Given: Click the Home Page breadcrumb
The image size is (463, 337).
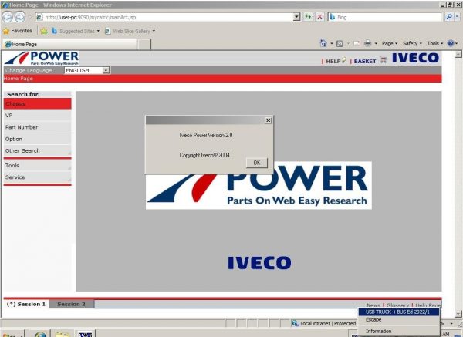Looking at the screenshot, I should [19, 79].
